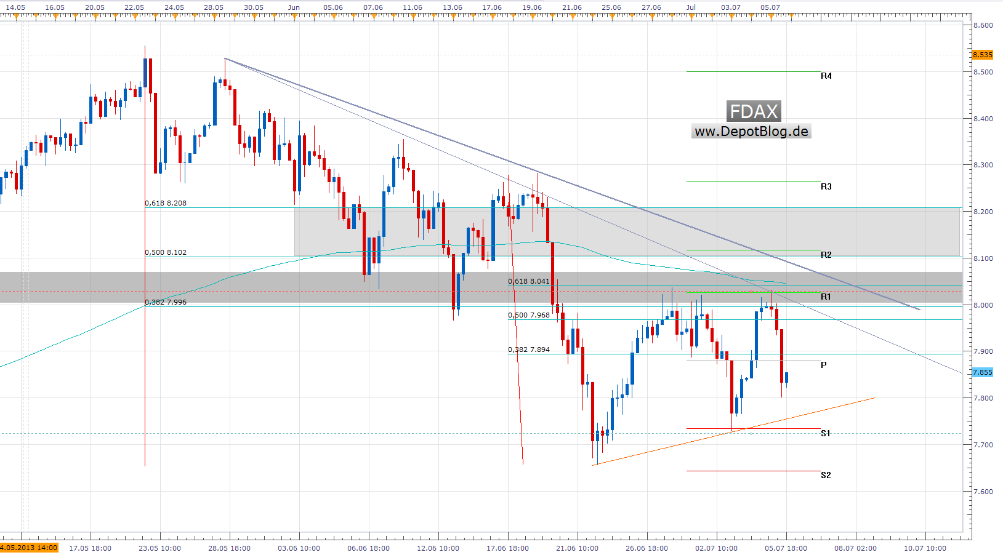The width and height of the screenshot is (1003, 555).
Task: Select the R1 resistance label
Action: click(826, 297)
